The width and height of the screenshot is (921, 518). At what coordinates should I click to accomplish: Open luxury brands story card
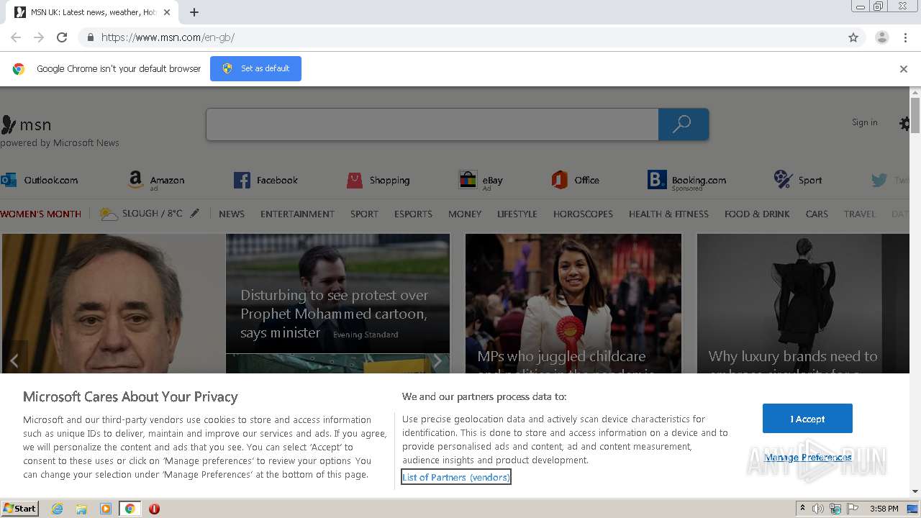(803, 304)
